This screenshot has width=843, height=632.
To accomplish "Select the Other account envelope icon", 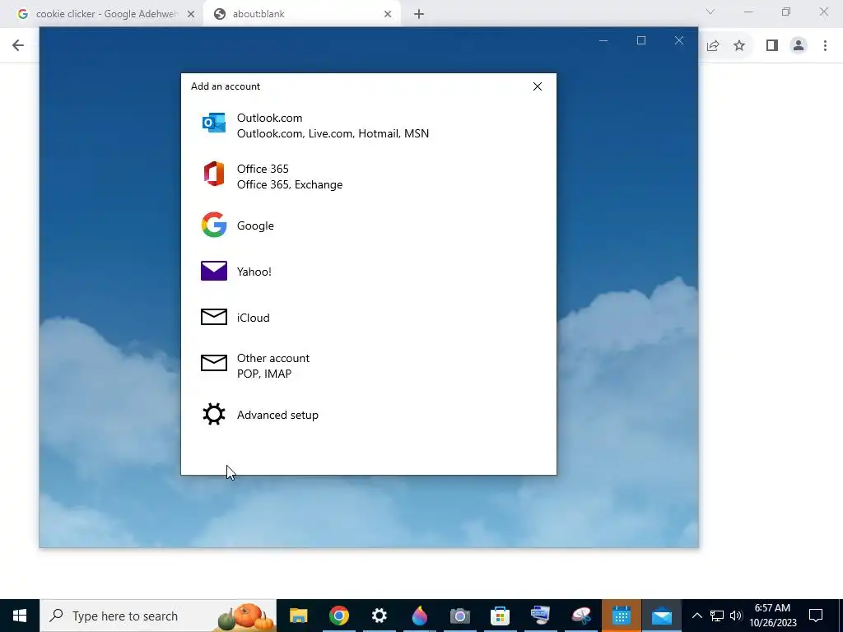I will [x=213, y=363].
